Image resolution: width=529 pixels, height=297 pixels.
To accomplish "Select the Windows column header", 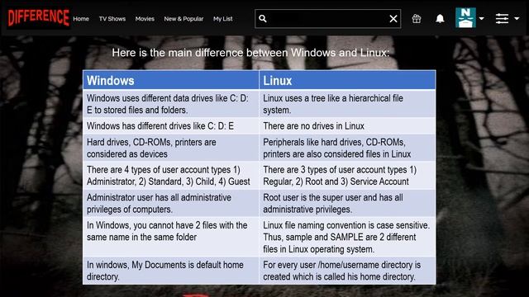I will pyautogui.click(x=171, y=80).
